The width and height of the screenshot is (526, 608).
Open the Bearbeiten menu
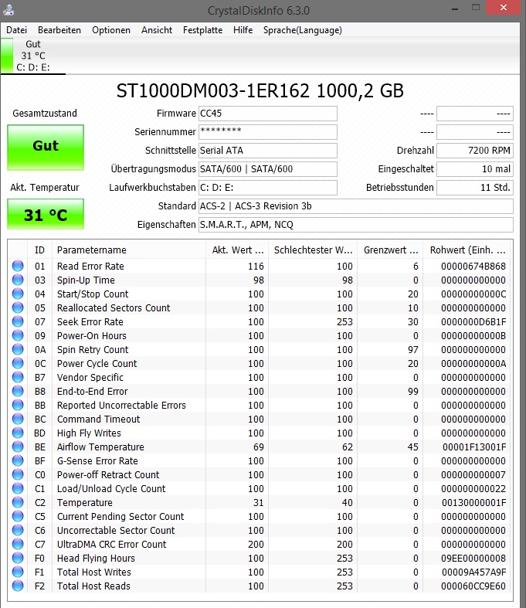[x=59, y=30]
